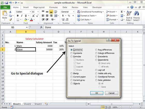This screenshot has width=145, height=109.
Task: Select the Comments radio button
Action: [x=71, y=50]
